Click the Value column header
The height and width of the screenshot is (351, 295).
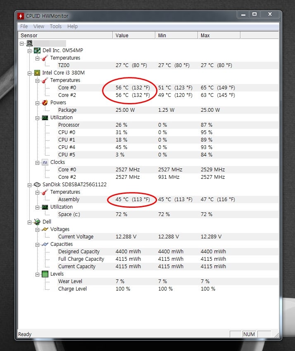click(134, 35)
